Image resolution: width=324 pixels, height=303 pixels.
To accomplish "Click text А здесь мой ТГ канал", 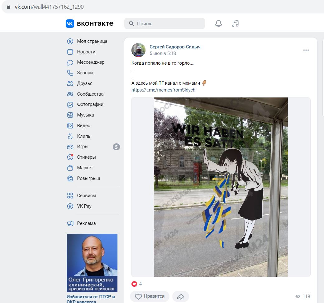I will (x=166, y=83).
